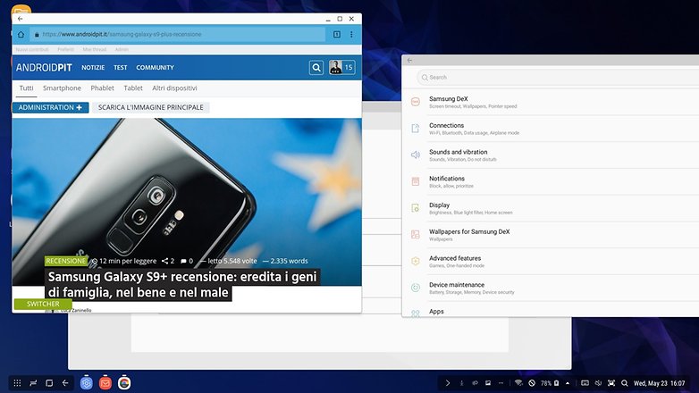
Task: Click the date and time Wed, May 23
Action: point(659,383)
